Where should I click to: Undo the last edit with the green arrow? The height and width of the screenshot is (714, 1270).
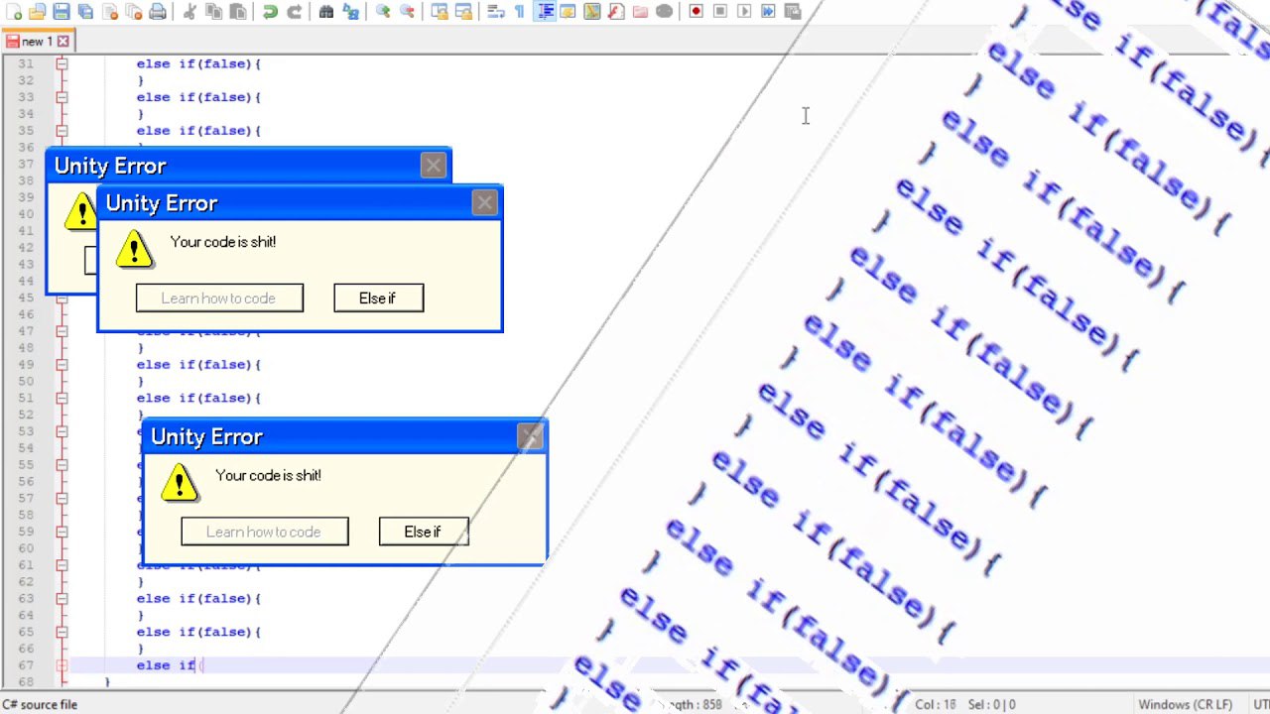point(270,12)
